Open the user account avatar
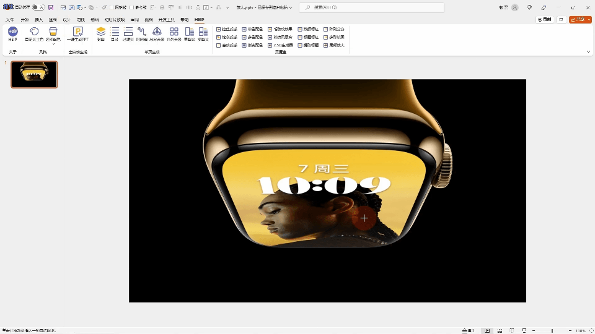 515,7
